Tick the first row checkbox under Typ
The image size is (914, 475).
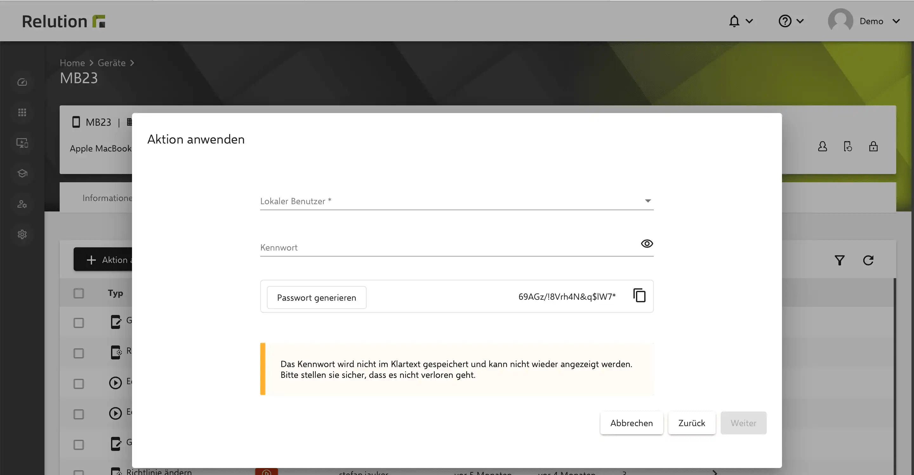click(79, 323)
